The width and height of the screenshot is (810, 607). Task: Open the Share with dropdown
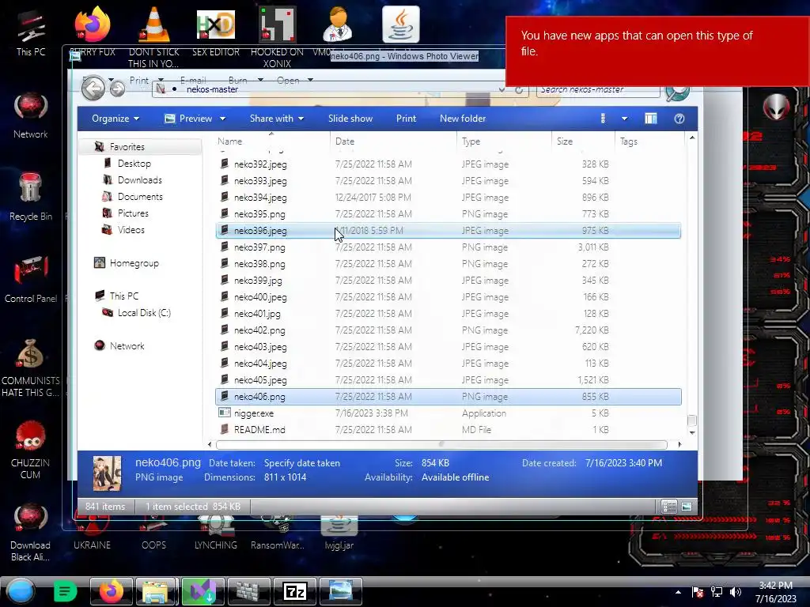pos(276,119)
